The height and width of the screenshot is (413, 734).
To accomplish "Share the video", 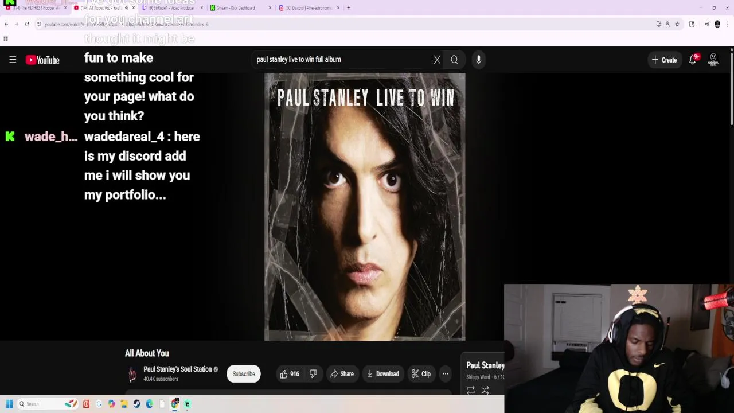I will 342,374.
